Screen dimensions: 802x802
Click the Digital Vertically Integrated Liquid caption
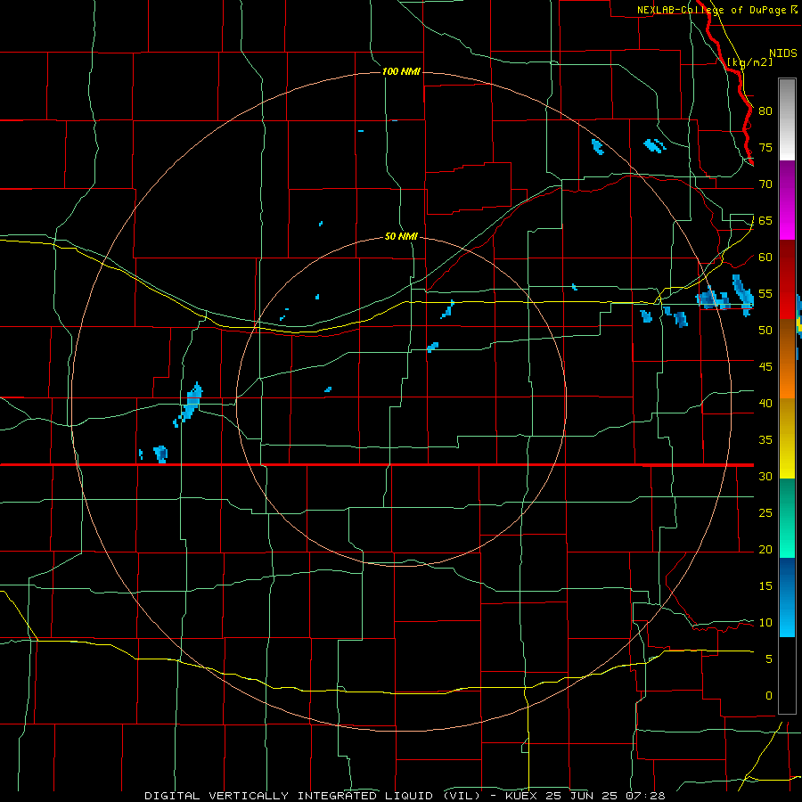[405, 796]
